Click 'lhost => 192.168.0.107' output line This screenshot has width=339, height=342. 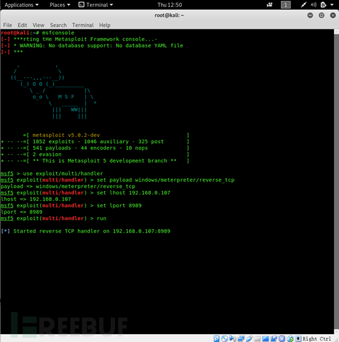click(x=35, y=199)
